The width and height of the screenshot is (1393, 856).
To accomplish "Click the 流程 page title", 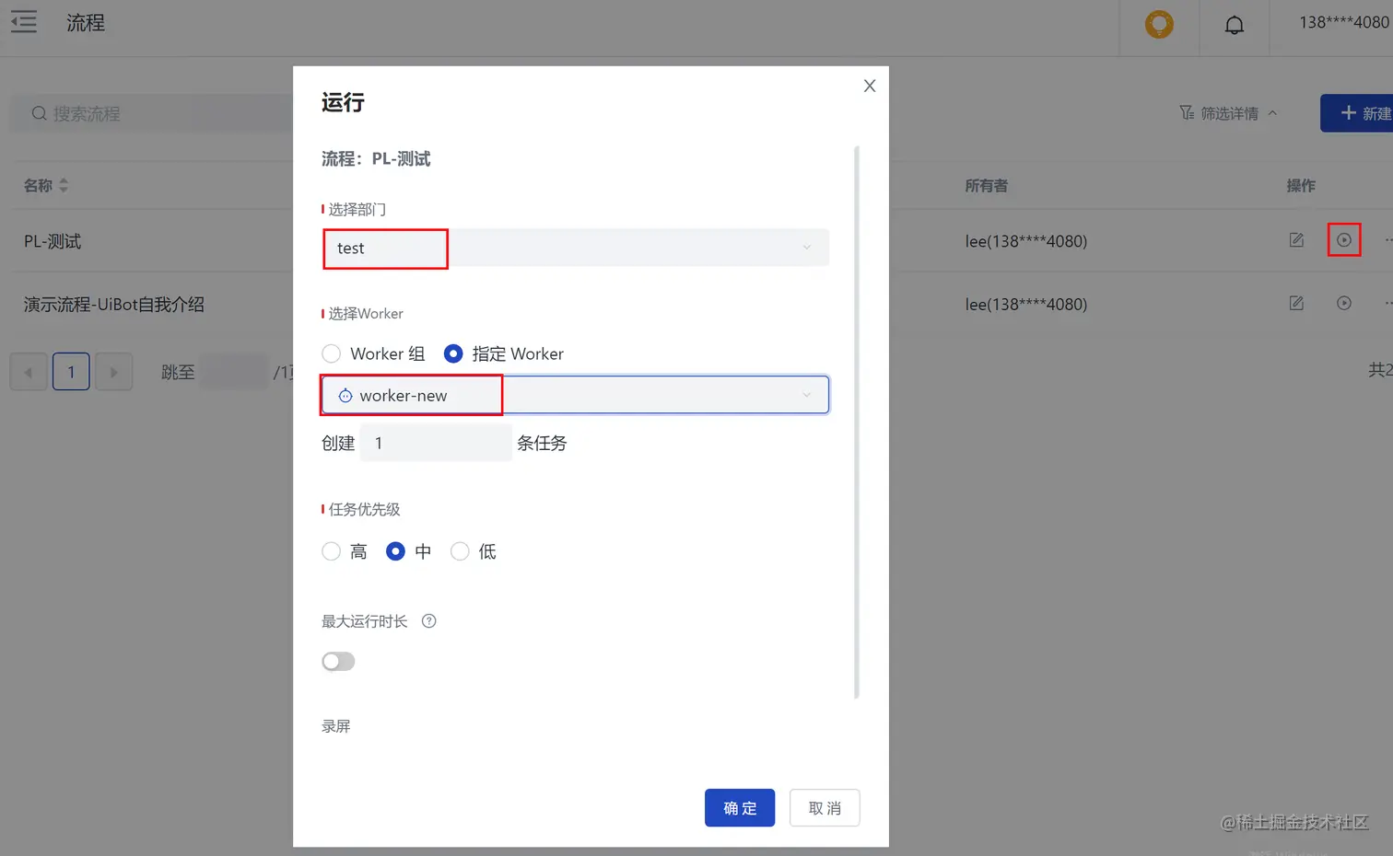I will click(x=86, y=22).
